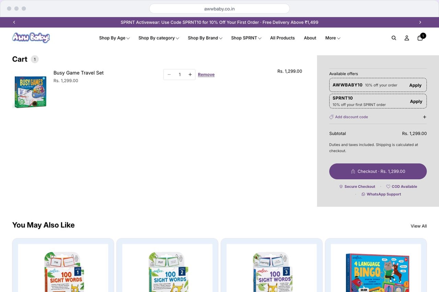
Task: Click the Aww Baby logo
Action: click(x=31, y=37)
